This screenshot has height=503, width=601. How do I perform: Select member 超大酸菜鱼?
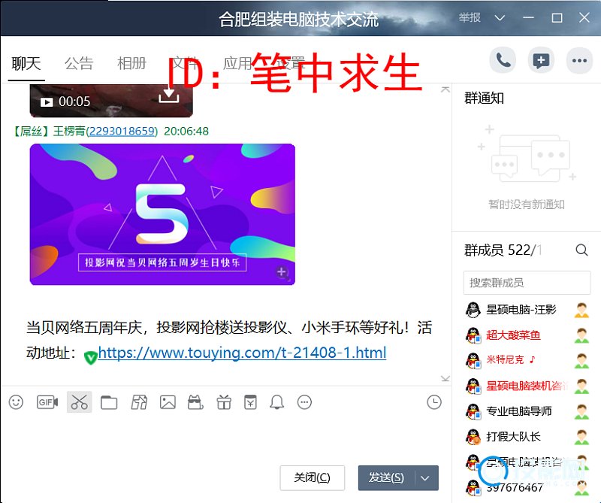[x=513, y=335]
